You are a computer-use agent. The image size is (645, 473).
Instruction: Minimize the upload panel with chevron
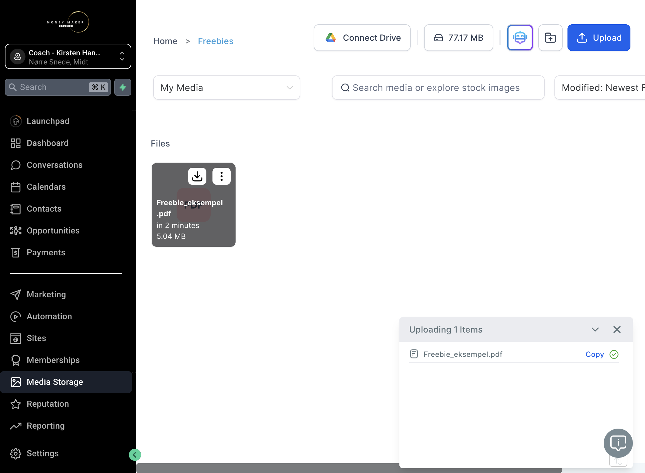coord(595,330)
